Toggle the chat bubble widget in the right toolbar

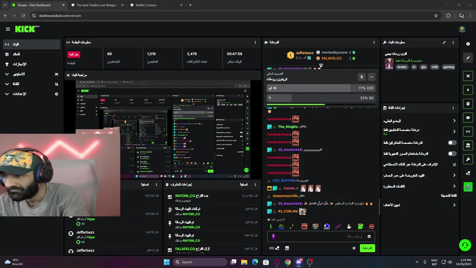(x=468, y=118)
